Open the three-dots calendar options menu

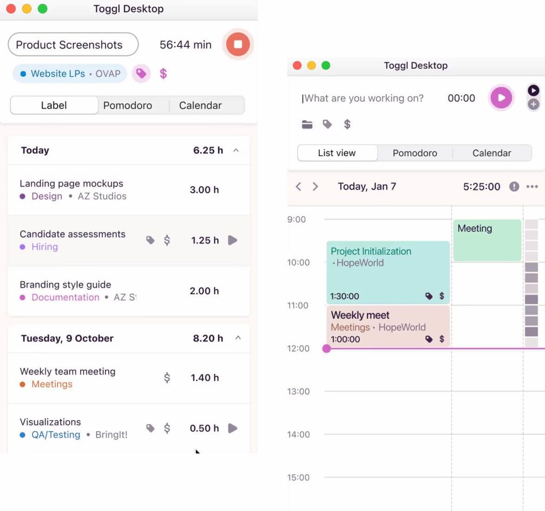coord(532,186)
